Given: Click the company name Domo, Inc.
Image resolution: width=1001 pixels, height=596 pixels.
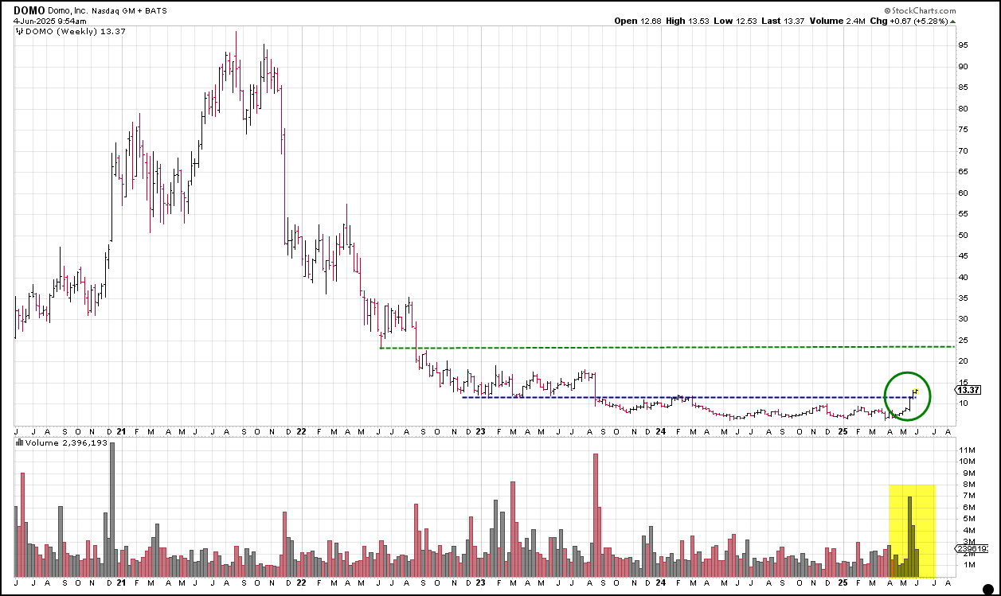Looking at the screenshot, I should [x=68, y=10].
